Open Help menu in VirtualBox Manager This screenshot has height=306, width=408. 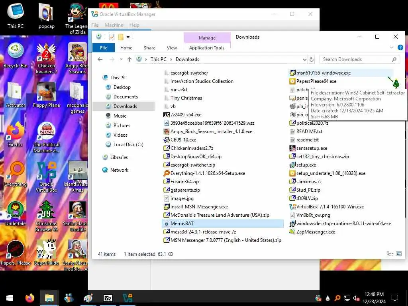coord(134,25)
